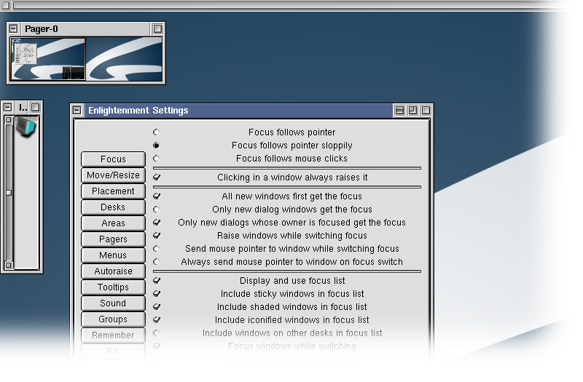This screenshot has height=382, width=583.
Task: Select the Menus settings button
Action: [x=113, y=255]
